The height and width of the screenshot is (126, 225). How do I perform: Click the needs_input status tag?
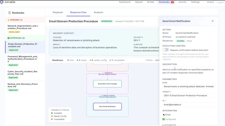point(14,32)
